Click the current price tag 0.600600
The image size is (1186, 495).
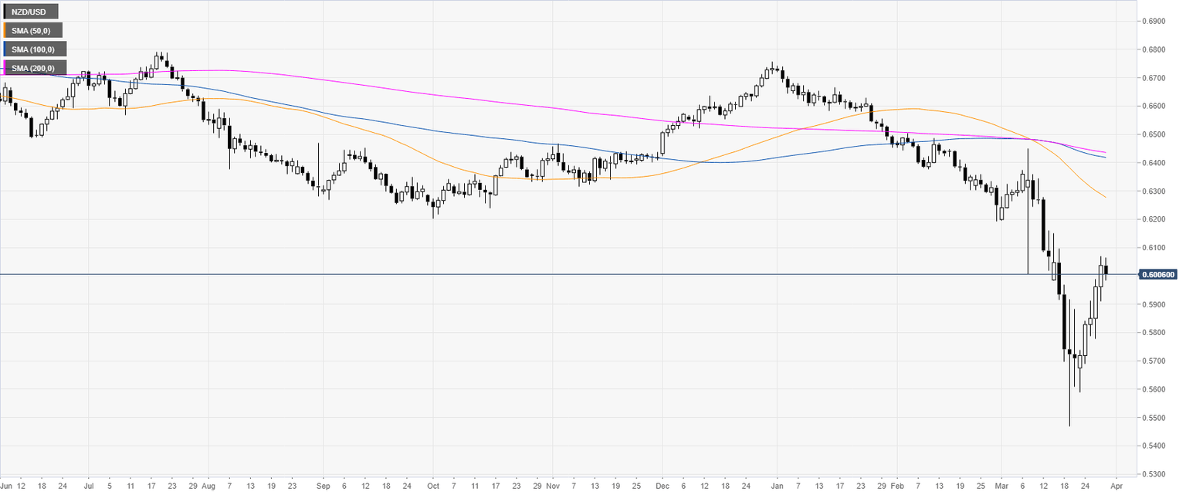1160,274
